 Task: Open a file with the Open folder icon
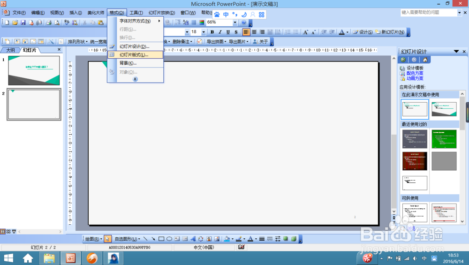15,23
